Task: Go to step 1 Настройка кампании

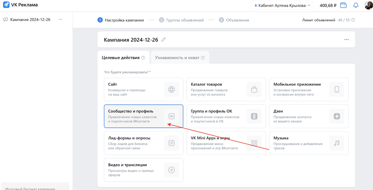Action: (121, 20)
